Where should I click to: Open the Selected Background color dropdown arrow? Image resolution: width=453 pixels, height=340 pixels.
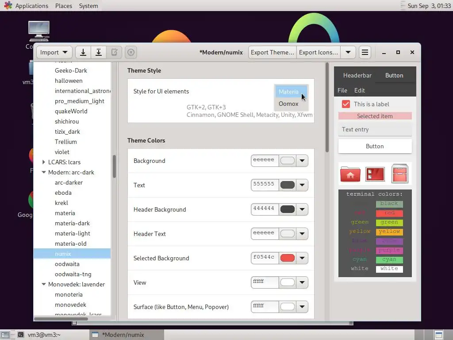(302, 258)
